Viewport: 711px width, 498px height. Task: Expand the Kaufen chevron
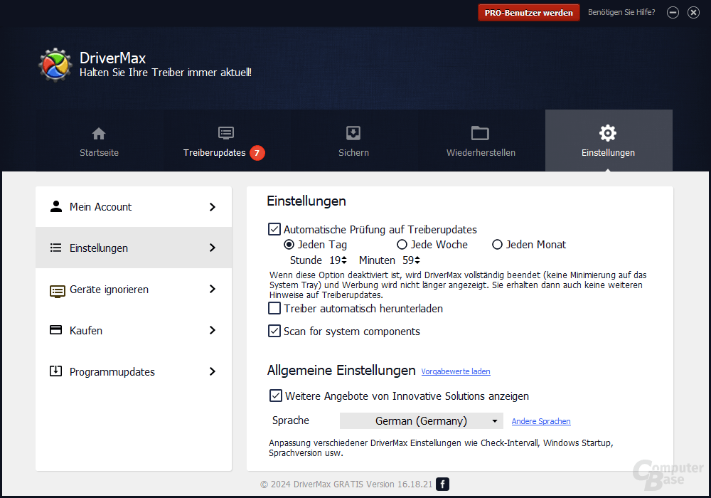(212, 330)
